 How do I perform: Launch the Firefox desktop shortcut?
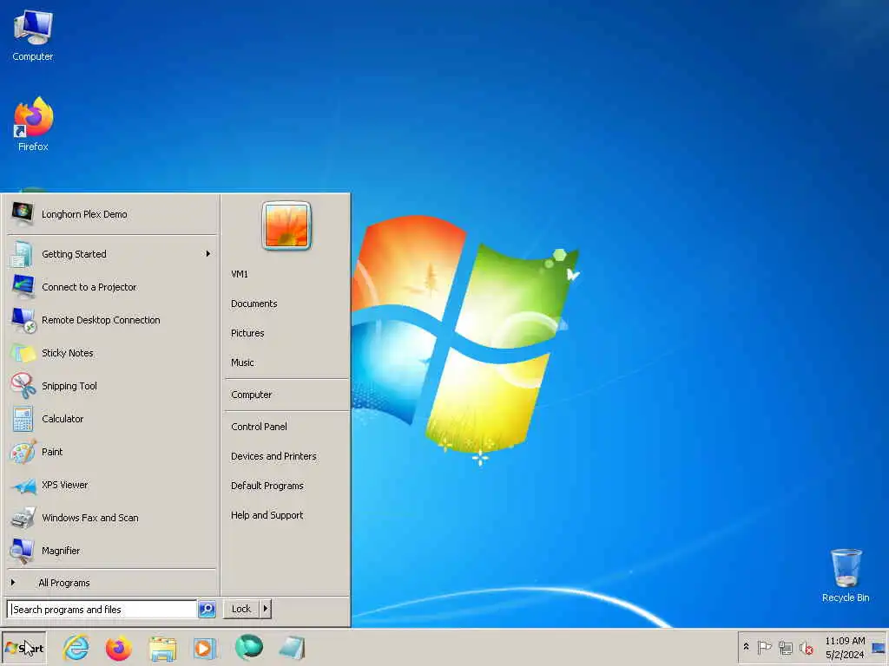33,123
